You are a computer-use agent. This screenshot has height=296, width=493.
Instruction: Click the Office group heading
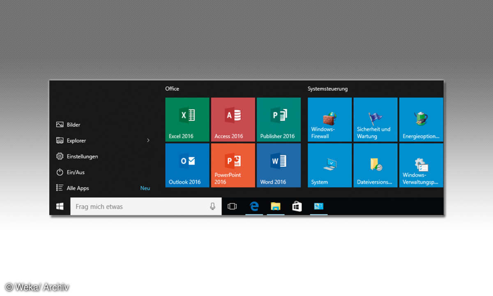172,88
